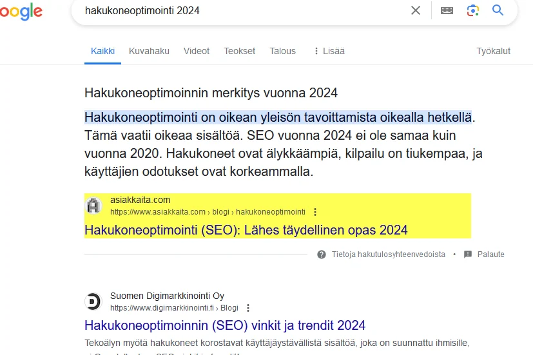The image size is (533, 355).
Task: Open three-dot menu for digimarkkinointi.fi result
Action: (x=248, y=308)
